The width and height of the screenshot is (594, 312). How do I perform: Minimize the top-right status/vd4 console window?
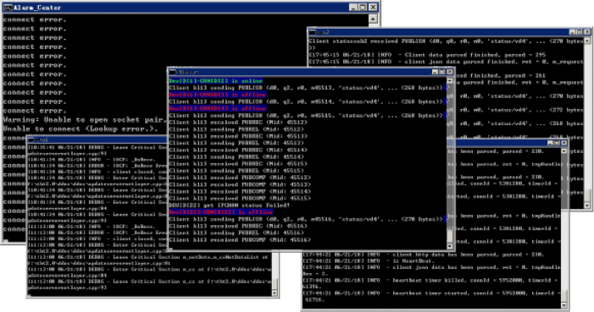tap(573, 32)
